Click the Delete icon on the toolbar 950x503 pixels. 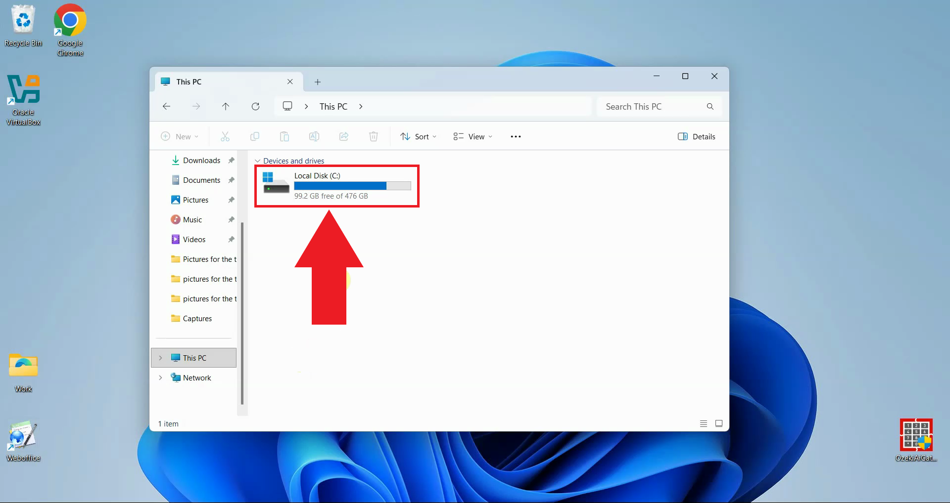point(374,136)
